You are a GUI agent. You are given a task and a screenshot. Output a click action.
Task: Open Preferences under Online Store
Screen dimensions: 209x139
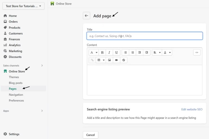[16, 100]
